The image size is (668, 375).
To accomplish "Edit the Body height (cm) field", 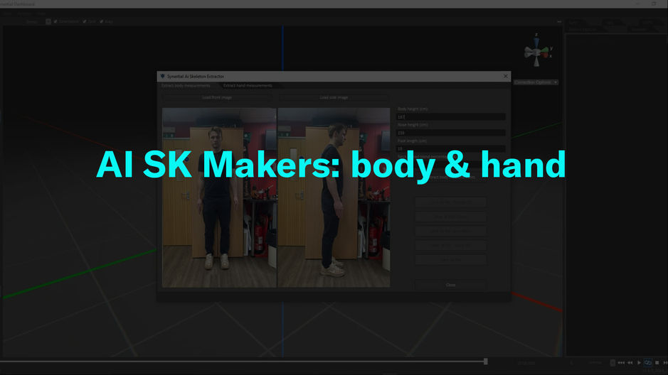I will (x=451, y=116).
